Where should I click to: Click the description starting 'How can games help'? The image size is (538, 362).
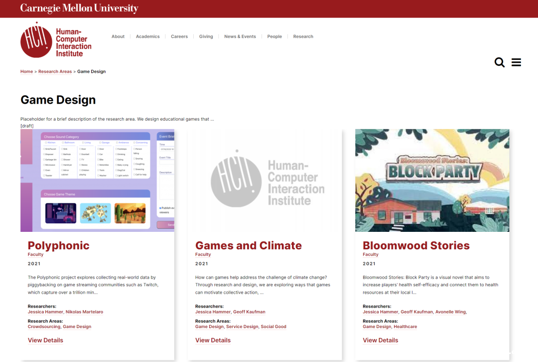[x=263, y=285]
